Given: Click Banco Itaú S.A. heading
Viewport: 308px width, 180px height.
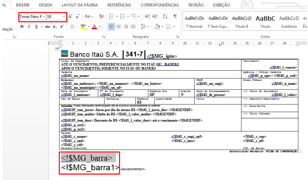Looking at the screenshot, I should 94,54.
